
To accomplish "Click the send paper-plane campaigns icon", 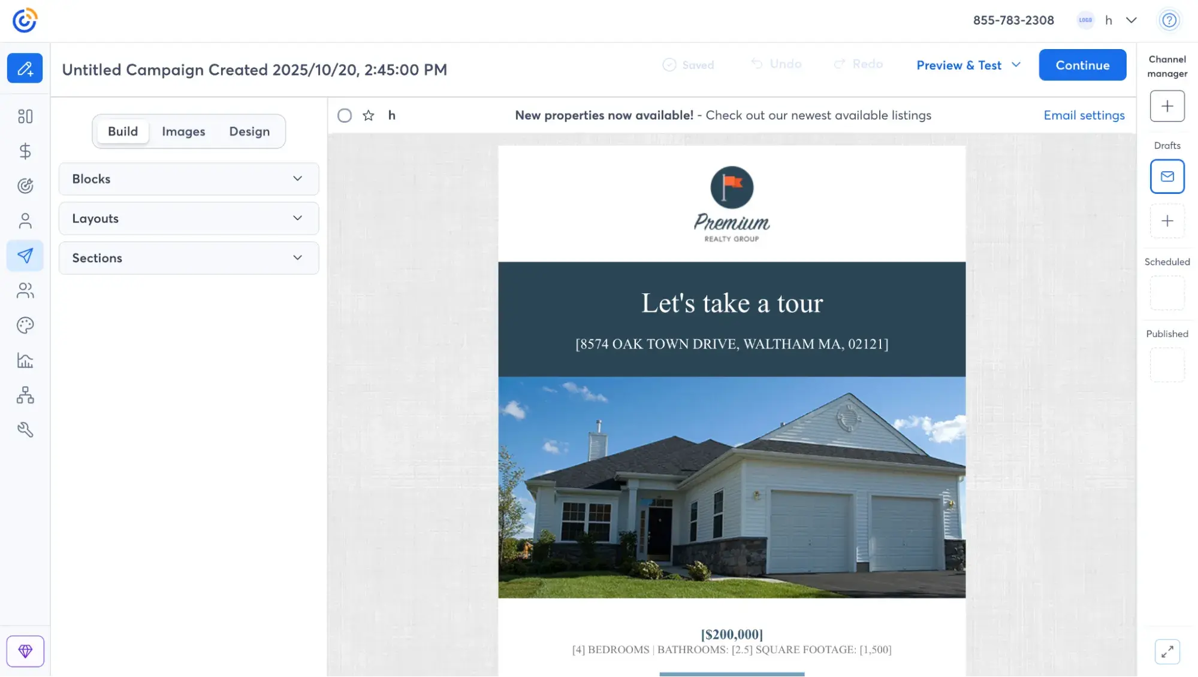I will (x=25, y=256).
